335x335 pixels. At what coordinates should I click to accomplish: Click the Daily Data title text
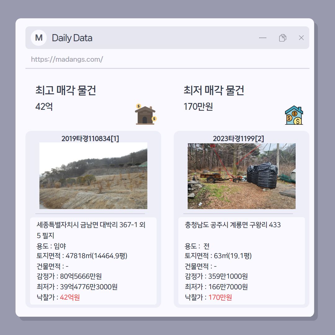click(72, 38)
